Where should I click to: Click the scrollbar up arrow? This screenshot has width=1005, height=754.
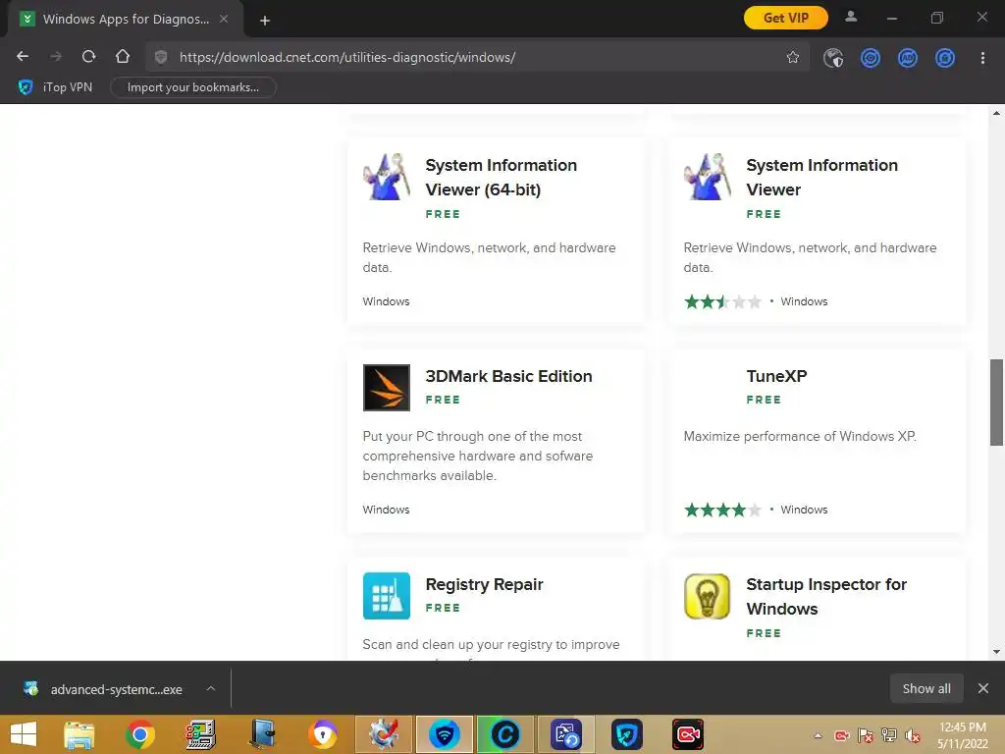[x=997, y=114]
